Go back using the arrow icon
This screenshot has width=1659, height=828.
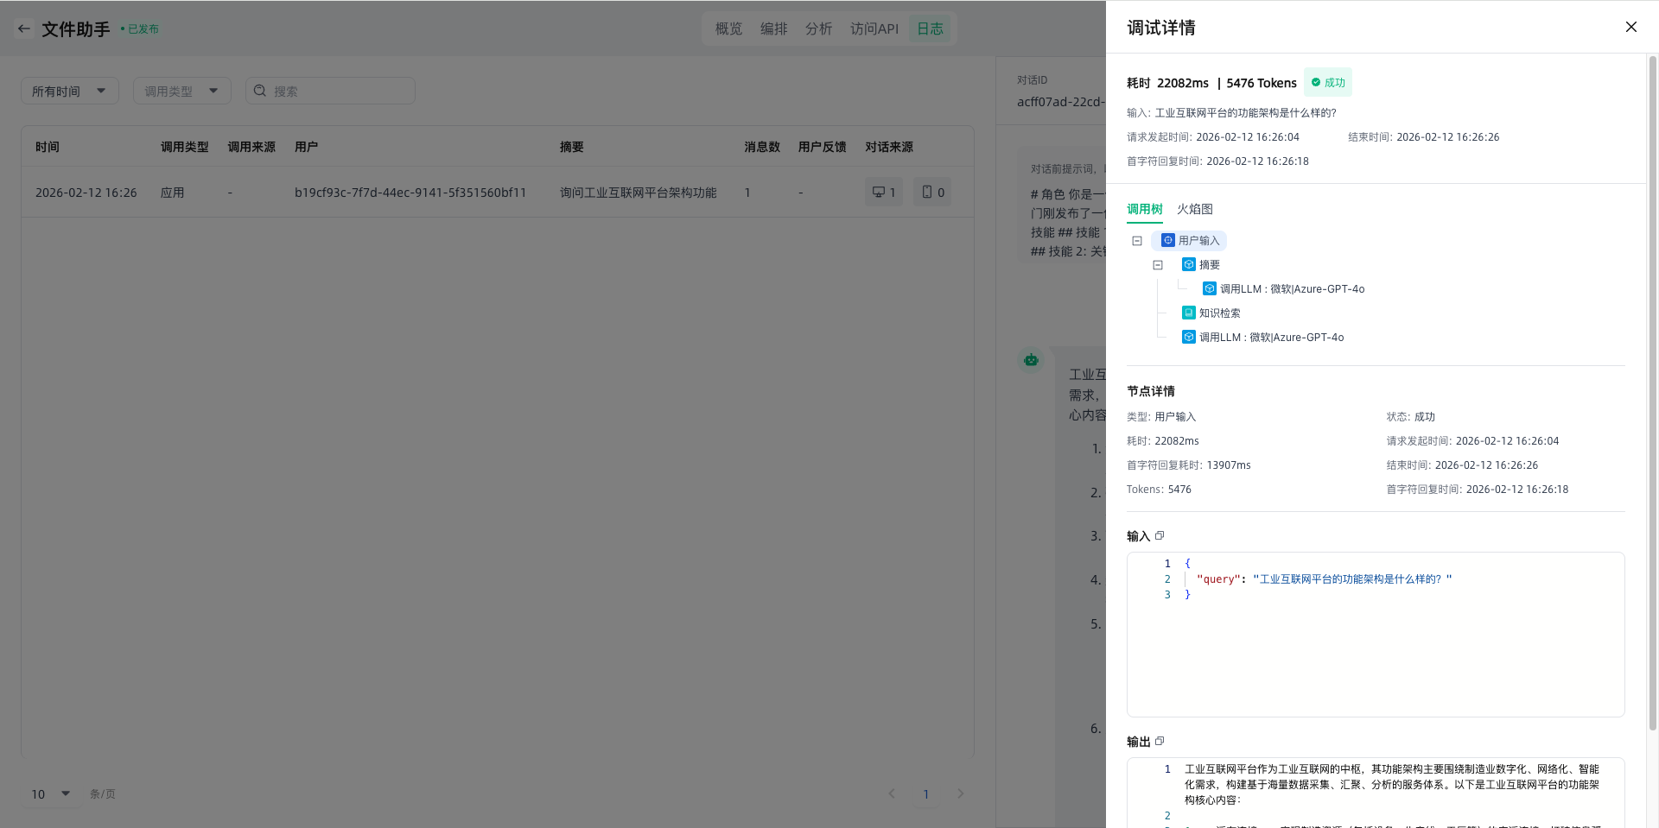[x=24, y=28]
